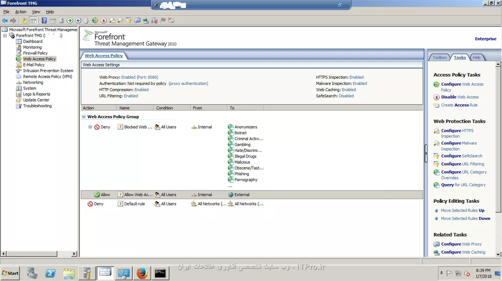502x281 pixels.
Task: Click the globe Configure Web Access toolbar icon
Action: pos(95,21)
